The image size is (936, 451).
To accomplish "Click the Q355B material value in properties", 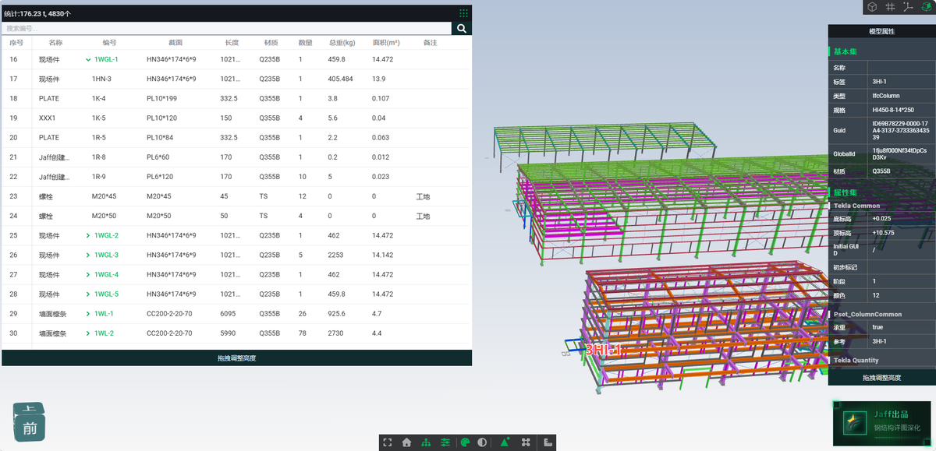I will click(x=882, y=171).
